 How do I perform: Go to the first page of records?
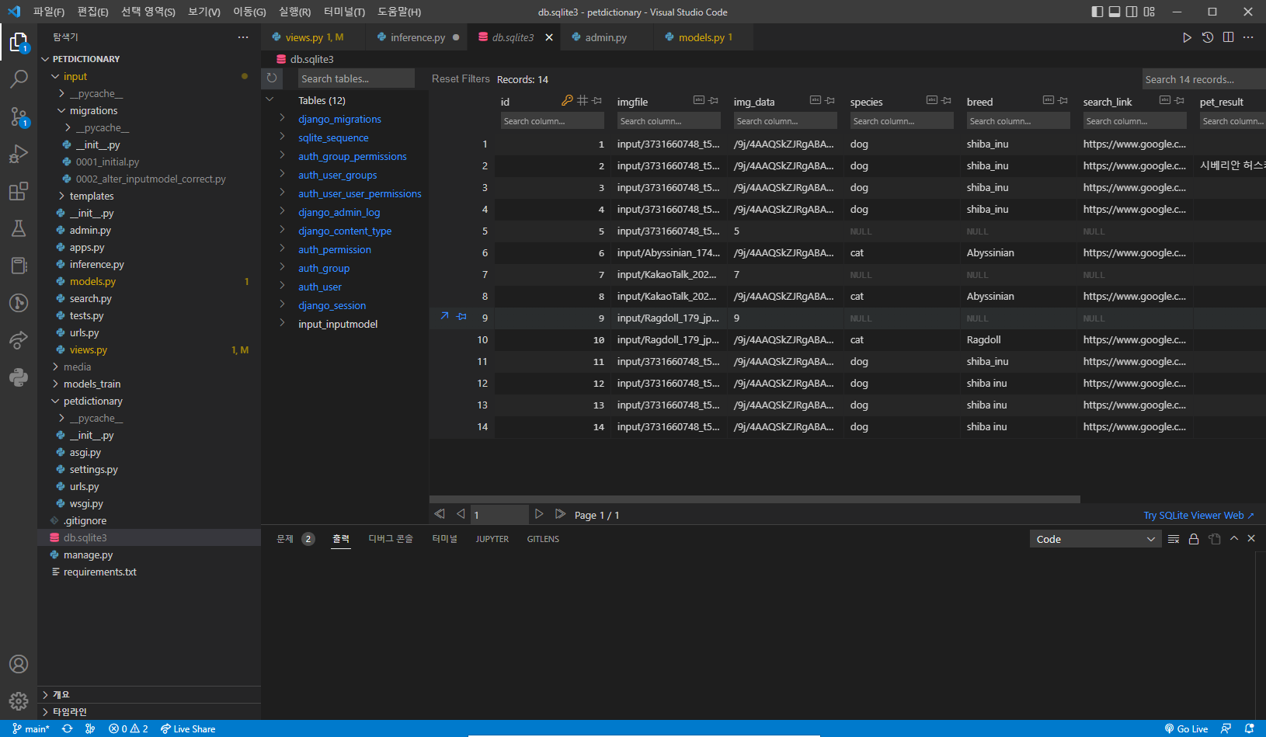[x=440, y=514]
